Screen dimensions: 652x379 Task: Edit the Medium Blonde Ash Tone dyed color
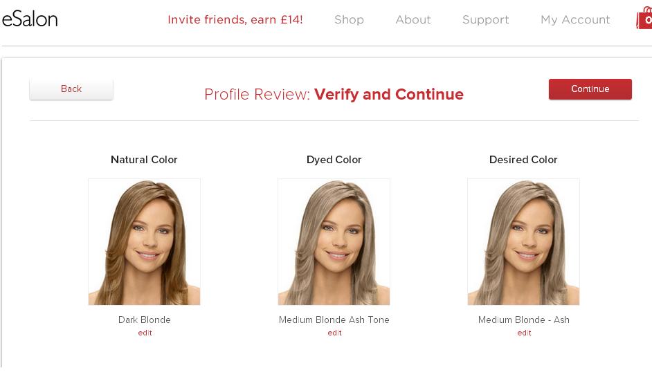[334, 333]
